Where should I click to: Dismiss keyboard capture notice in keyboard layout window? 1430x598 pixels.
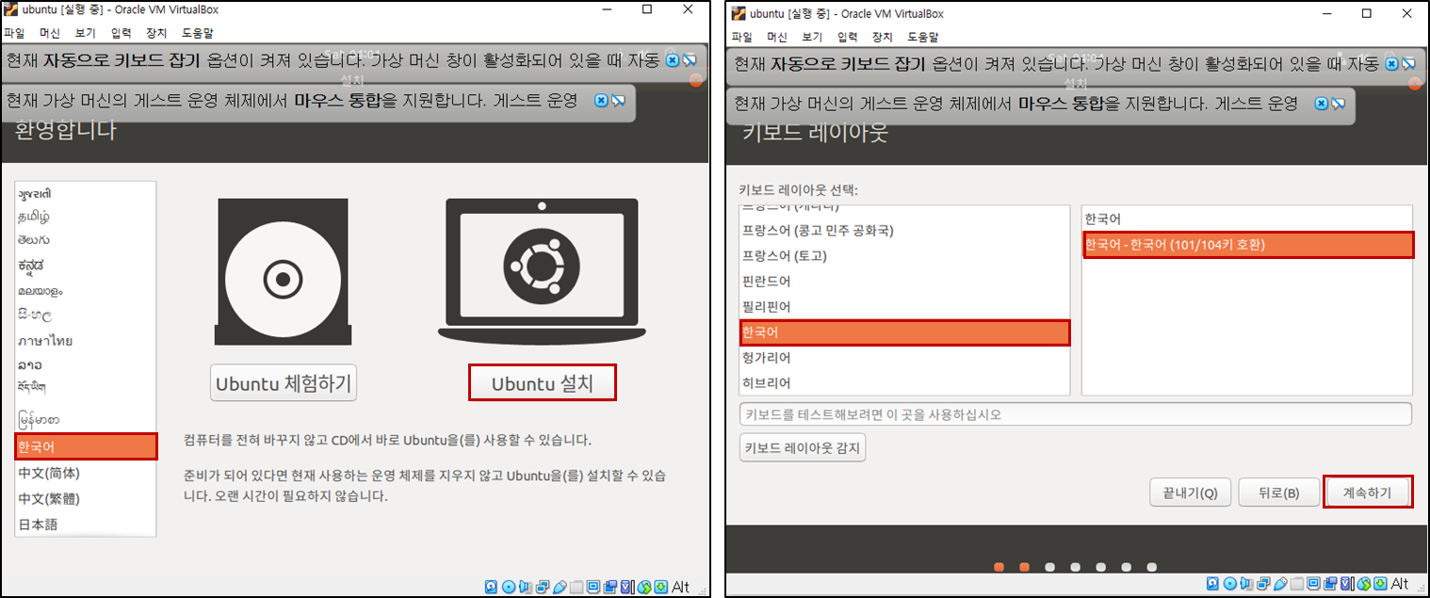tap(1390, 63)
